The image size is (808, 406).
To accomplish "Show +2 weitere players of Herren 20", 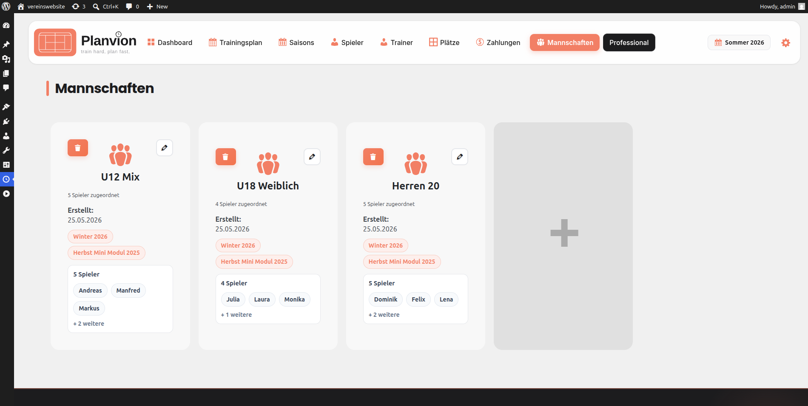I will pyautogui.click(x=384, y=315).
